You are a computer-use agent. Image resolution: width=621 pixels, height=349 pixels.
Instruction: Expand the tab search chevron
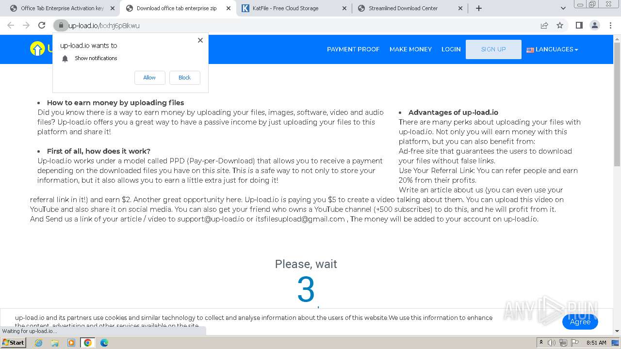[x=563, y=8]
